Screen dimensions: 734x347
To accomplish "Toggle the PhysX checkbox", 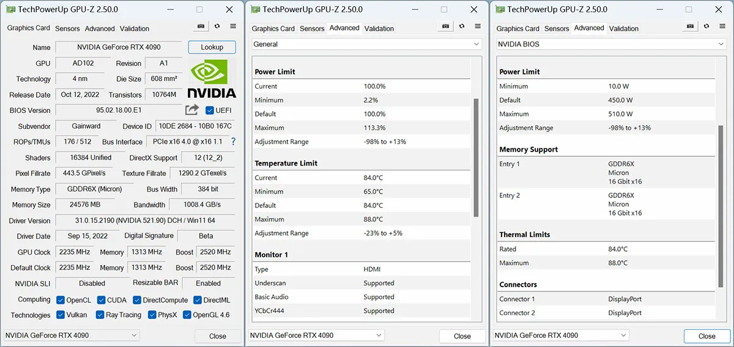I will 152,315.
